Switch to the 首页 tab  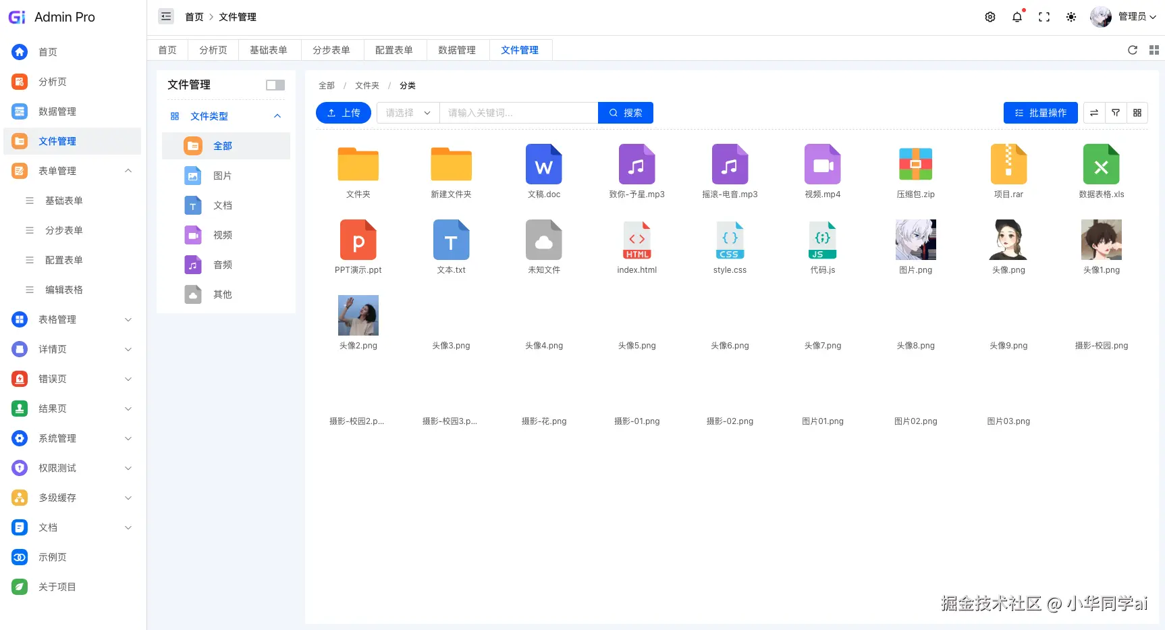pyautogui.click(x=167, y=50)
